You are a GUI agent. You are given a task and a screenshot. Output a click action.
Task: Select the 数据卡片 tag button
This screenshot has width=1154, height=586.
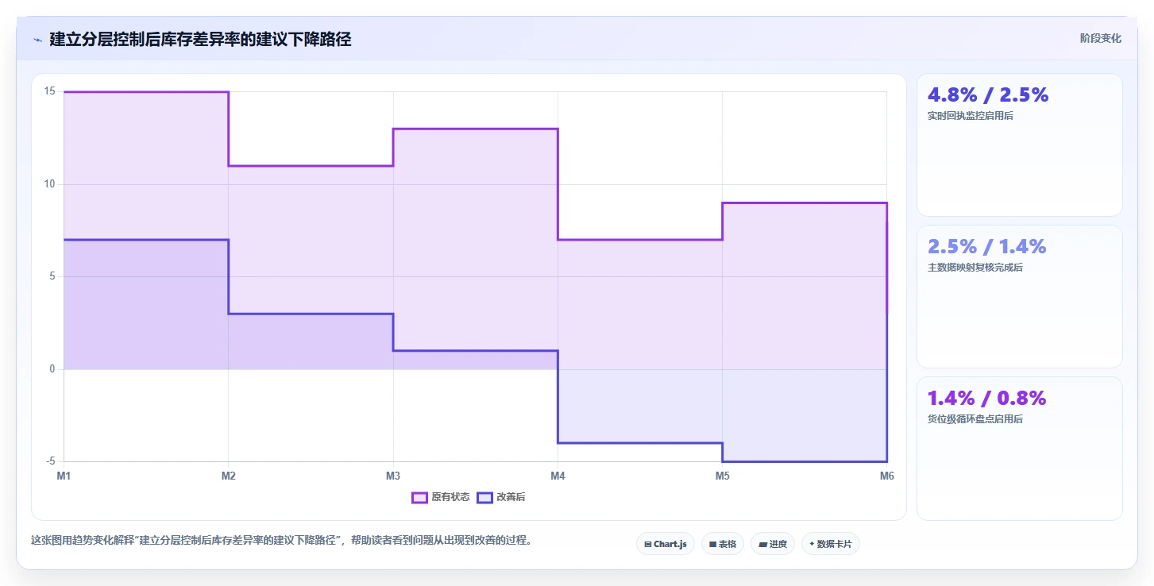pos(830,544)
